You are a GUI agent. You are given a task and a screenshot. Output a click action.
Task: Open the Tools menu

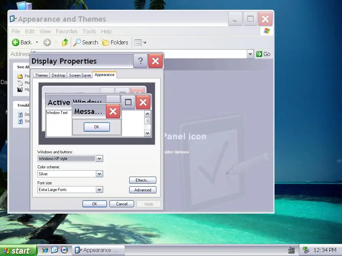pyautogui.click(x=89, y=31)
